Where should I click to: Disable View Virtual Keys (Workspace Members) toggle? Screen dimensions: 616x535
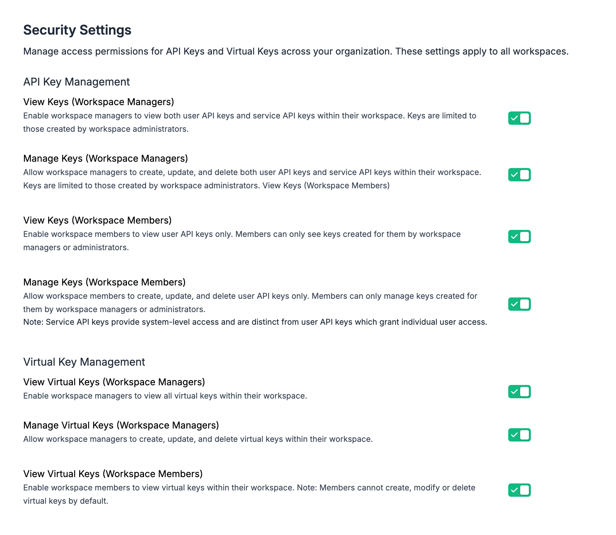click(x=519, y=490)
